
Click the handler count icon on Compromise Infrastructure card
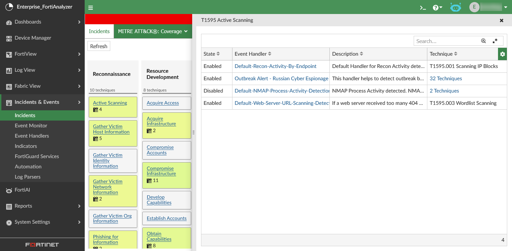149,180
